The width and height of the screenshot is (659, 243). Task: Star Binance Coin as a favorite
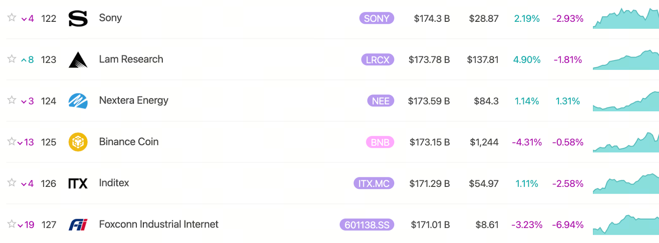tap(12, 141)
